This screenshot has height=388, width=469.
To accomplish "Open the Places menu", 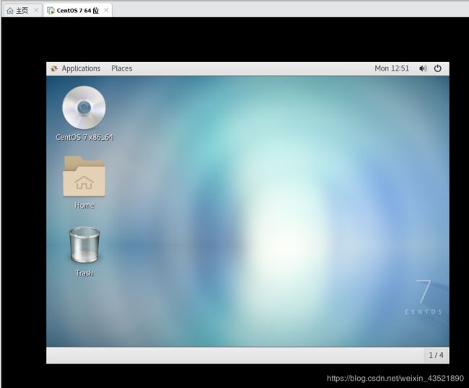I will click(x=122, y=69).
